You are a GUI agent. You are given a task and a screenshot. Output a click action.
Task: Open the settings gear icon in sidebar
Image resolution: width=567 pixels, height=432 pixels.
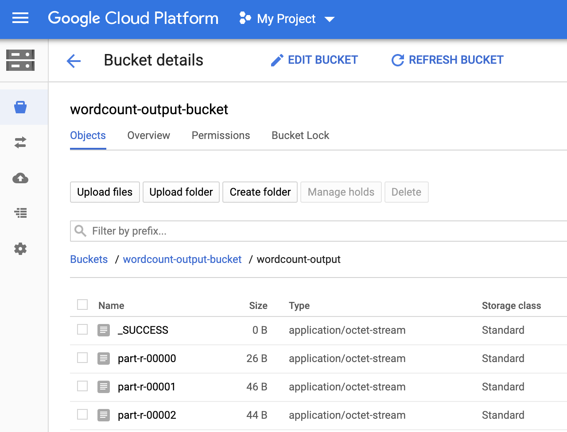click(20, 249)
